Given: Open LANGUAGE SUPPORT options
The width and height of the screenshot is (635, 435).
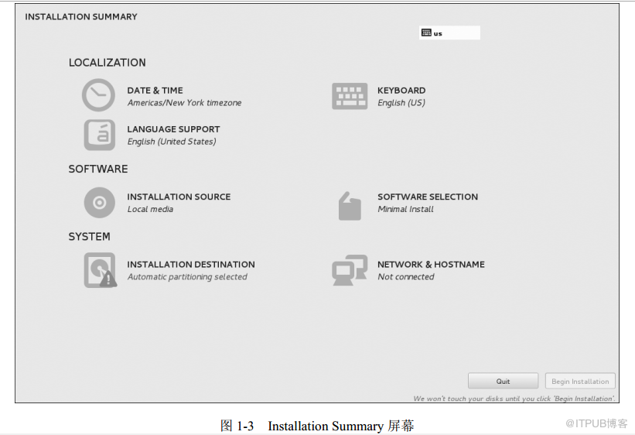Looking at the screenshot, I should tap(173, 129).
